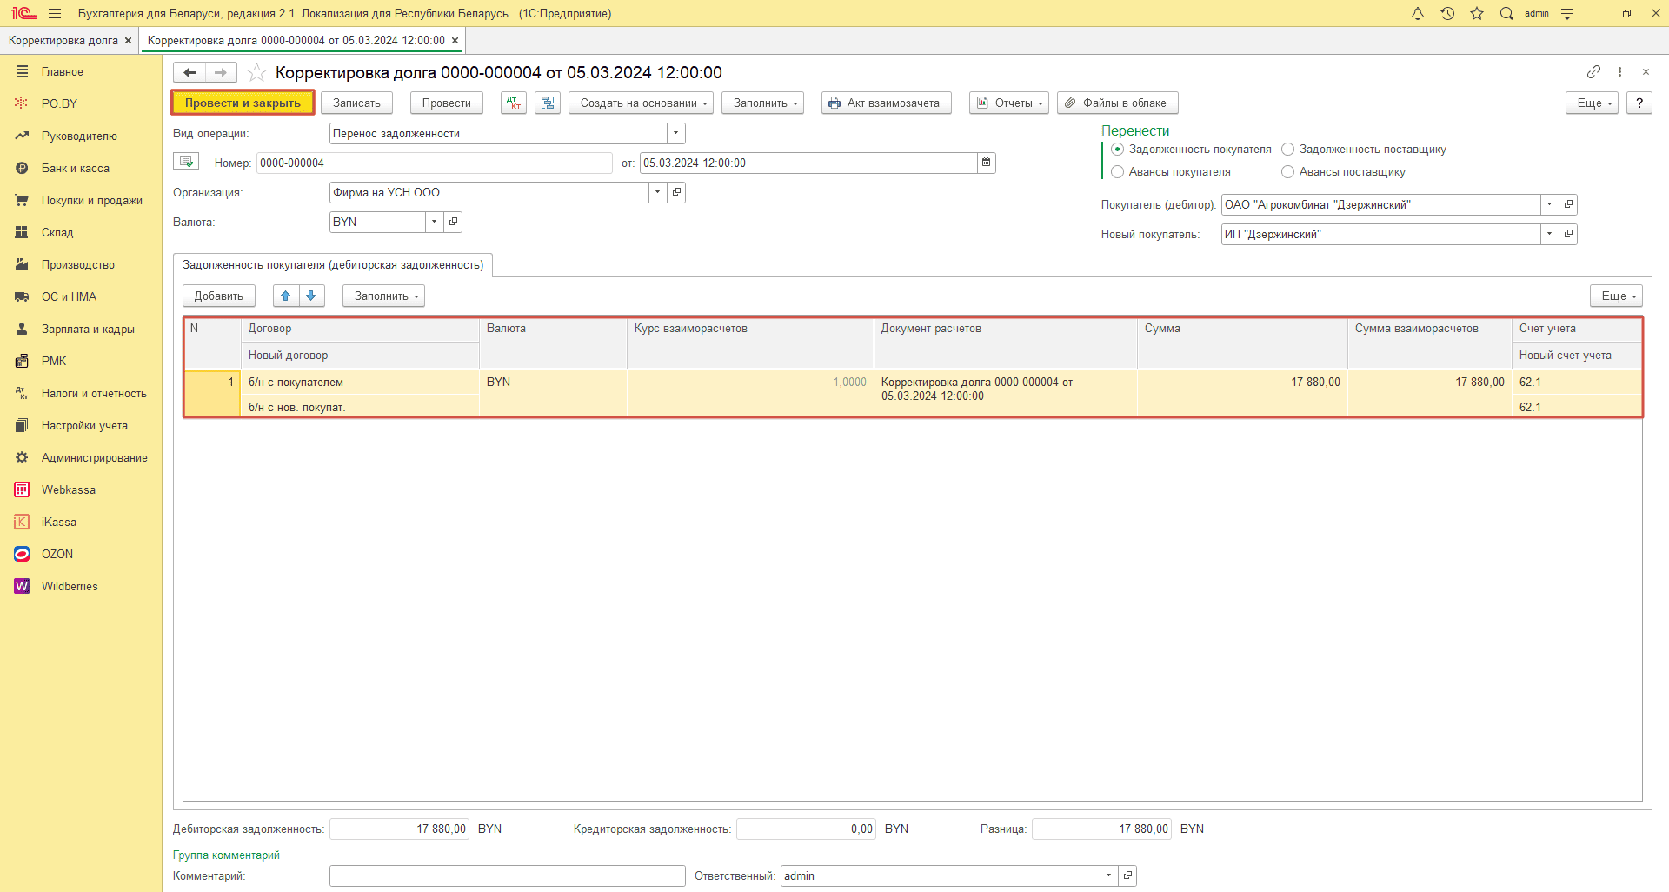Switch to Корректировка долга list tab
The image size is (1669, 892).
point(63,40)
